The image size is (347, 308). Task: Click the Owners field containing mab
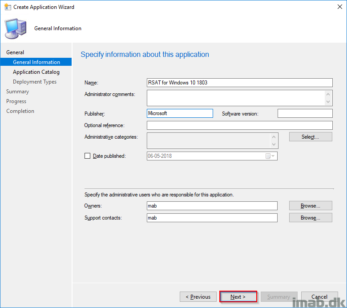click(212, 206)
